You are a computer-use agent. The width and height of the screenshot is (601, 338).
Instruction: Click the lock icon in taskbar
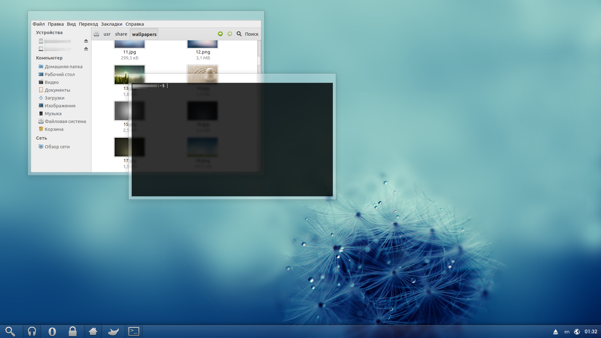pos(73,331)
